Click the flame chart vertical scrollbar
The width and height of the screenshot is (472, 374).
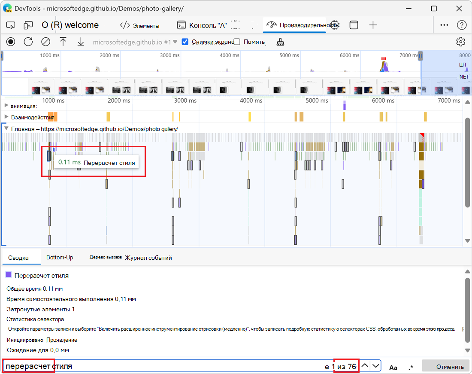(467, 163)
